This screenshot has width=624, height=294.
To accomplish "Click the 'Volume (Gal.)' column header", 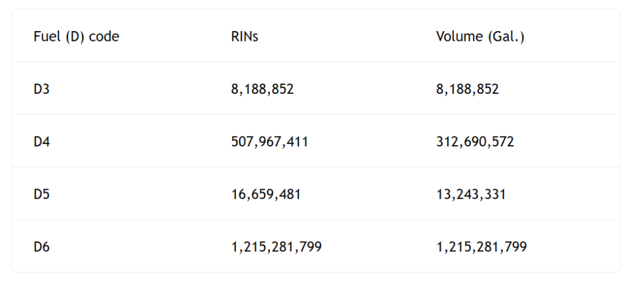I will [x=480, y=37].
